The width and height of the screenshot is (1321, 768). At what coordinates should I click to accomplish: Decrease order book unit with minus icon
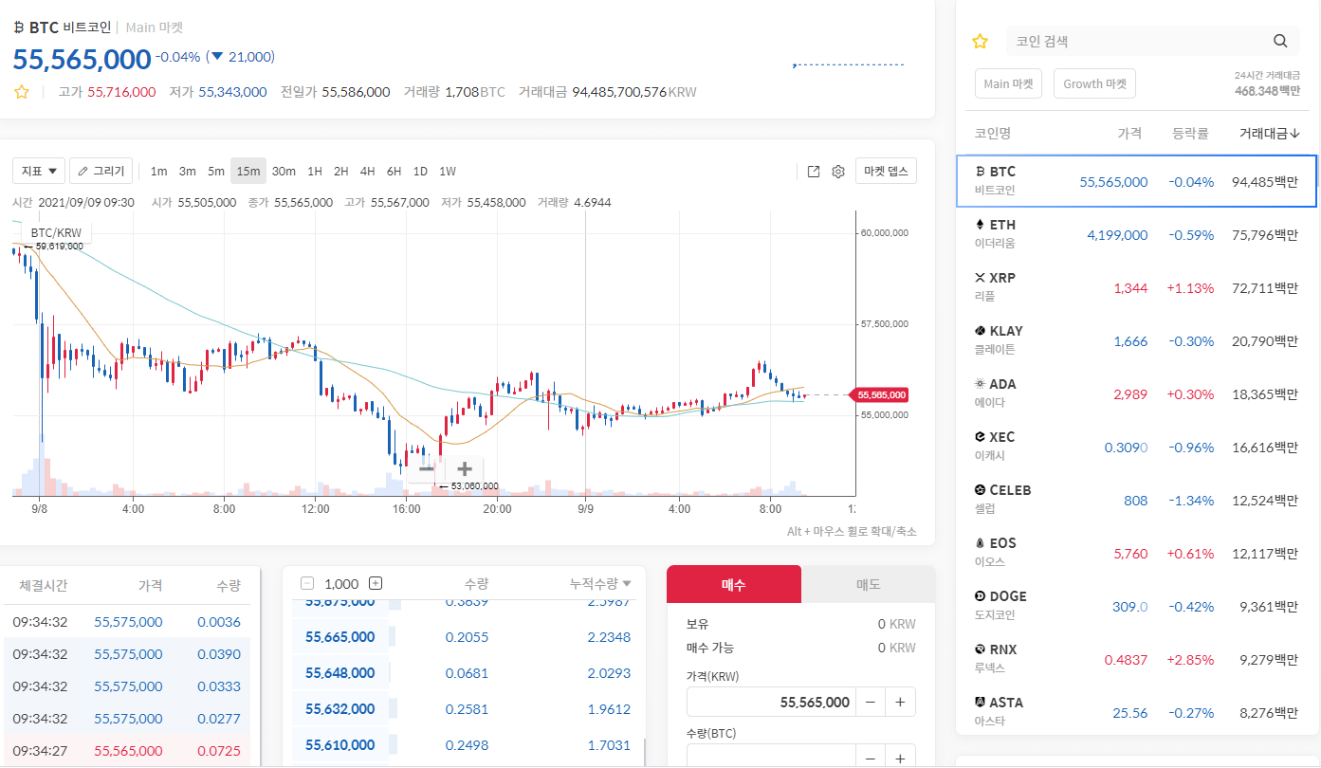coord(307,584)
